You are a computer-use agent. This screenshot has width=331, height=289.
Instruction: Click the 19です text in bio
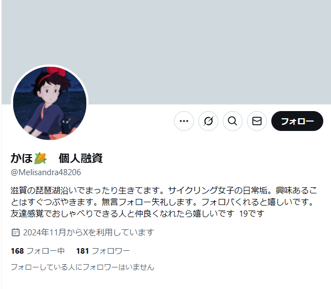(251, 213)
